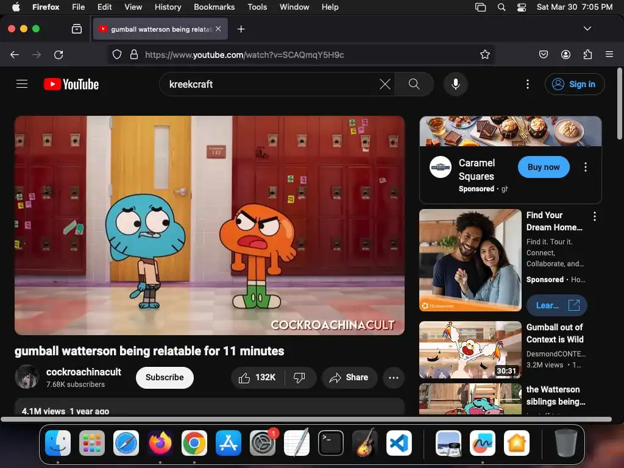The height and width of the screenshot is (468, 624).
Task: Start voice search with the microphone
Action: coord(456,84)
